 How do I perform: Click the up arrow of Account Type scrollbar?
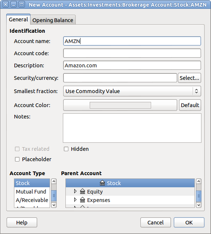[x=54, y=181]
